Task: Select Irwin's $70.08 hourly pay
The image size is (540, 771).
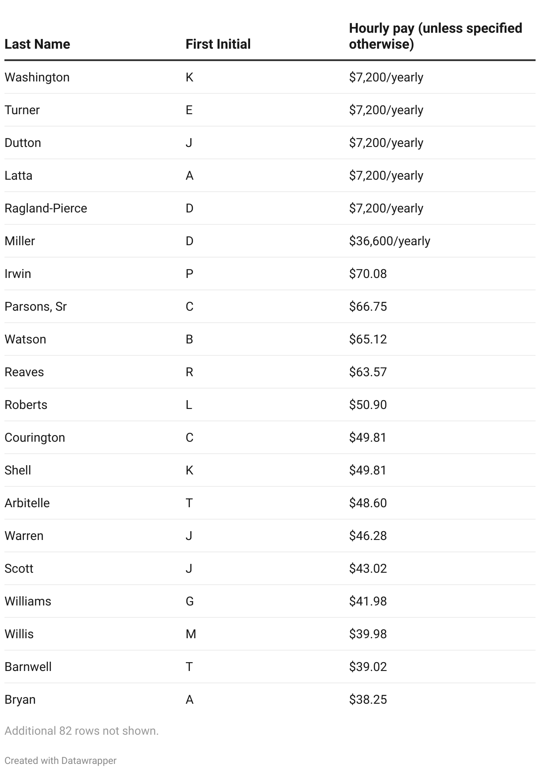Action: [368, 274]
